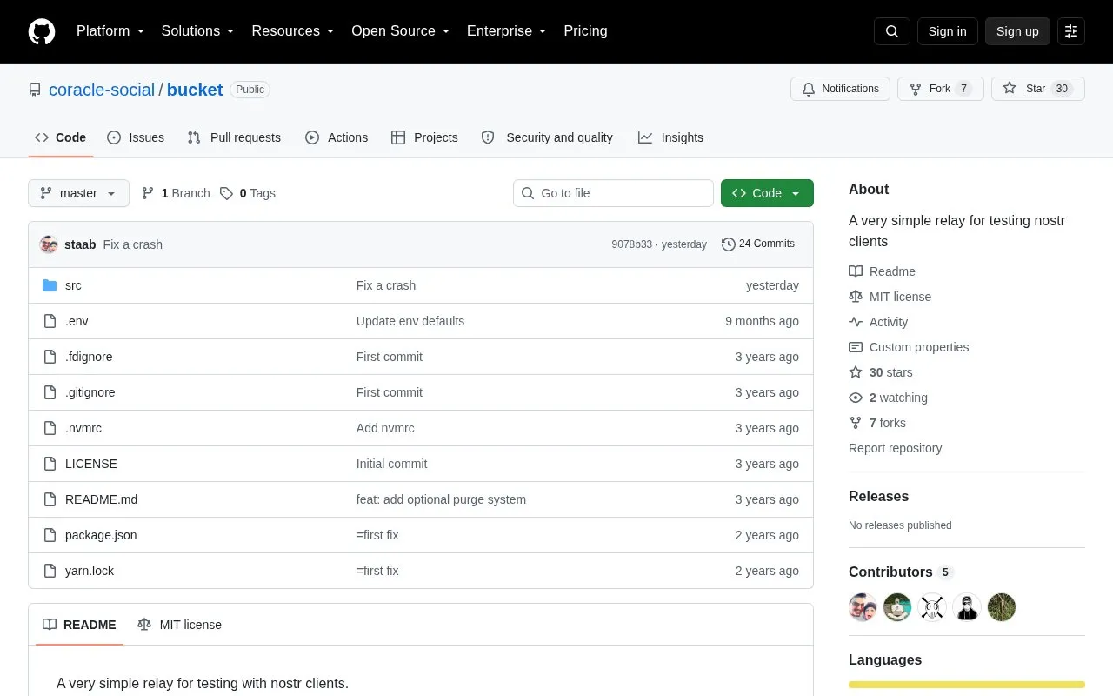Click the yellow languages bar
The width and height of the screenshot is (1113, 696).
tap(967, 685)
